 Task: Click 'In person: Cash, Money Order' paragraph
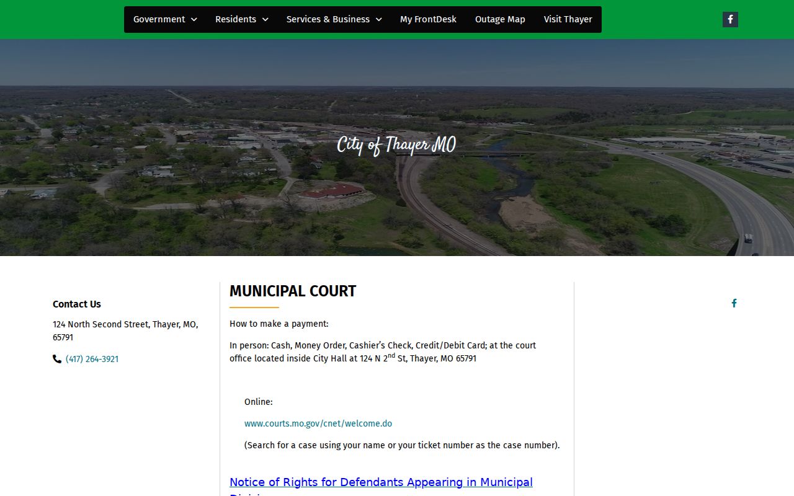coord(383,352)
